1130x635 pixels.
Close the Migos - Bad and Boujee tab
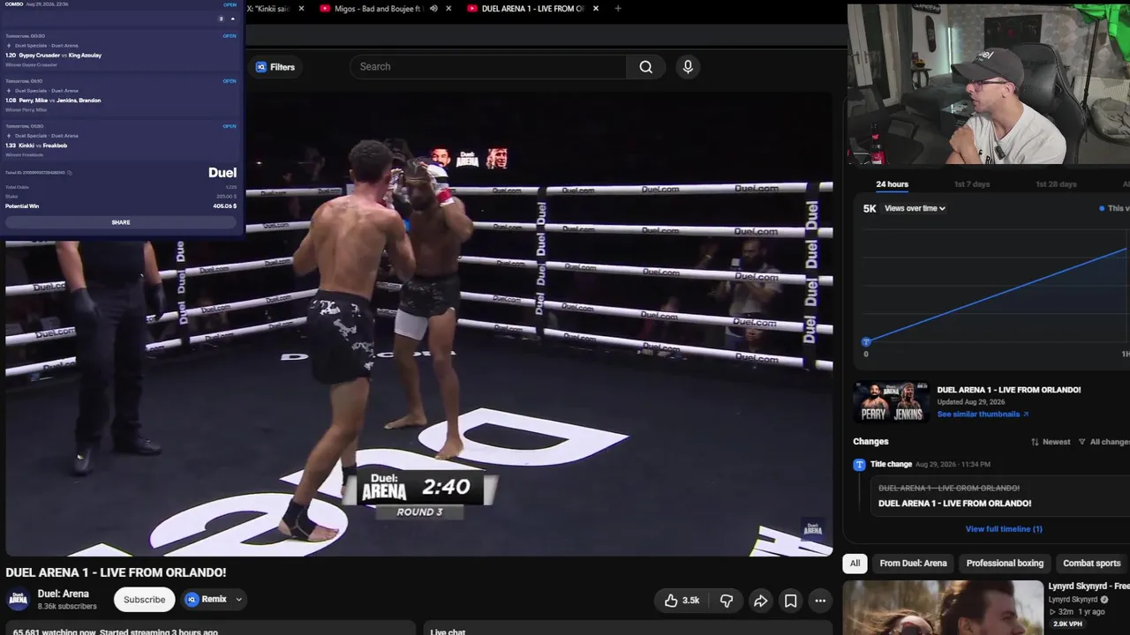click(x=448, y=9)
